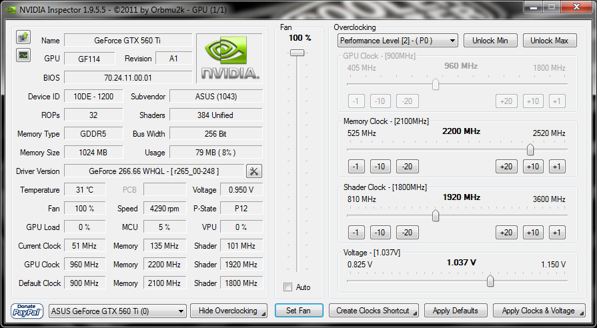Click the Temperature value 31 °C
The image size is (597, 328).
[85, 190]
